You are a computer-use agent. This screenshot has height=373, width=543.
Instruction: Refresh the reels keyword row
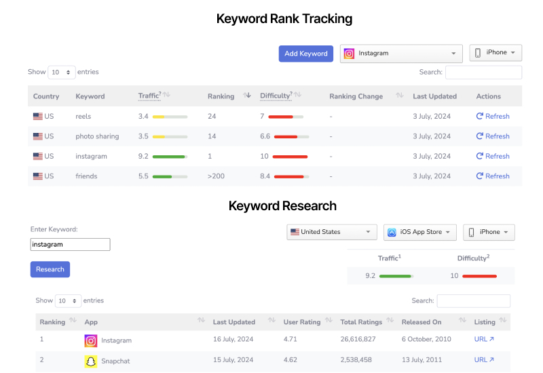493,116
